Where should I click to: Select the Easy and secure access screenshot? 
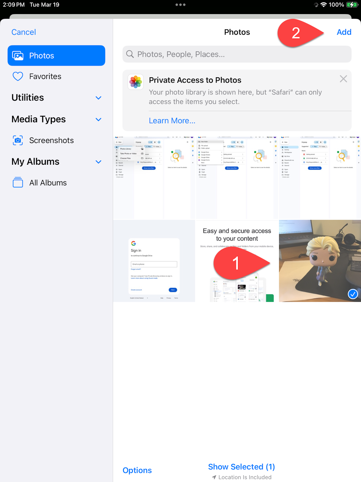pyautogui.click(x=237, y=261)
